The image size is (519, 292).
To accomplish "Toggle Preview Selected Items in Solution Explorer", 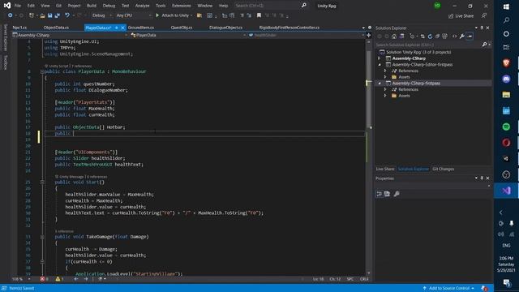I will (x=470, y=36).
